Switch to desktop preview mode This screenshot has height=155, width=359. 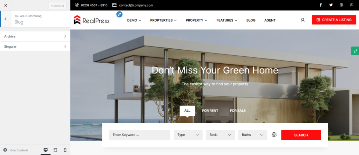(46, 150)
